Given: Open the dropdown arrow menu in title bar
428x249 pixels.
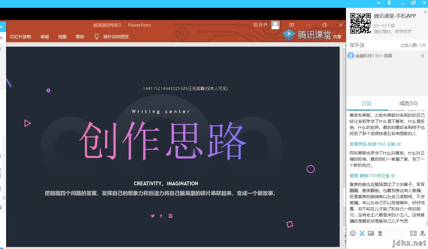Looking at the screenshot, I should click(x=379, y=3).
